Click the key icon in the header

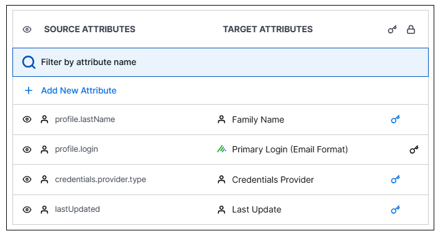(x=392, y=29)
